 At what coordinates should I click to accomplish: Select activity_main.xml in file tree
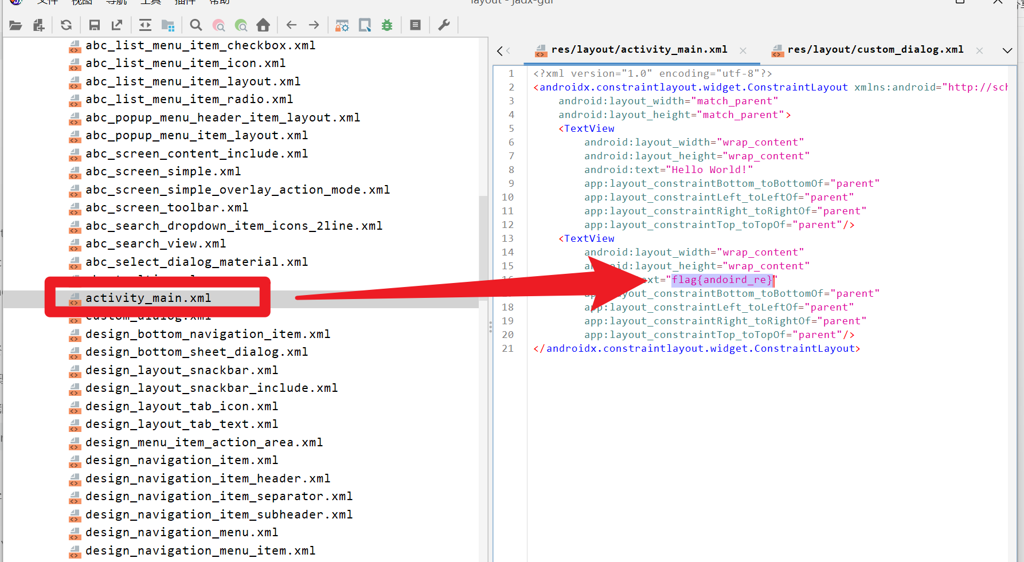coord(148,298)
